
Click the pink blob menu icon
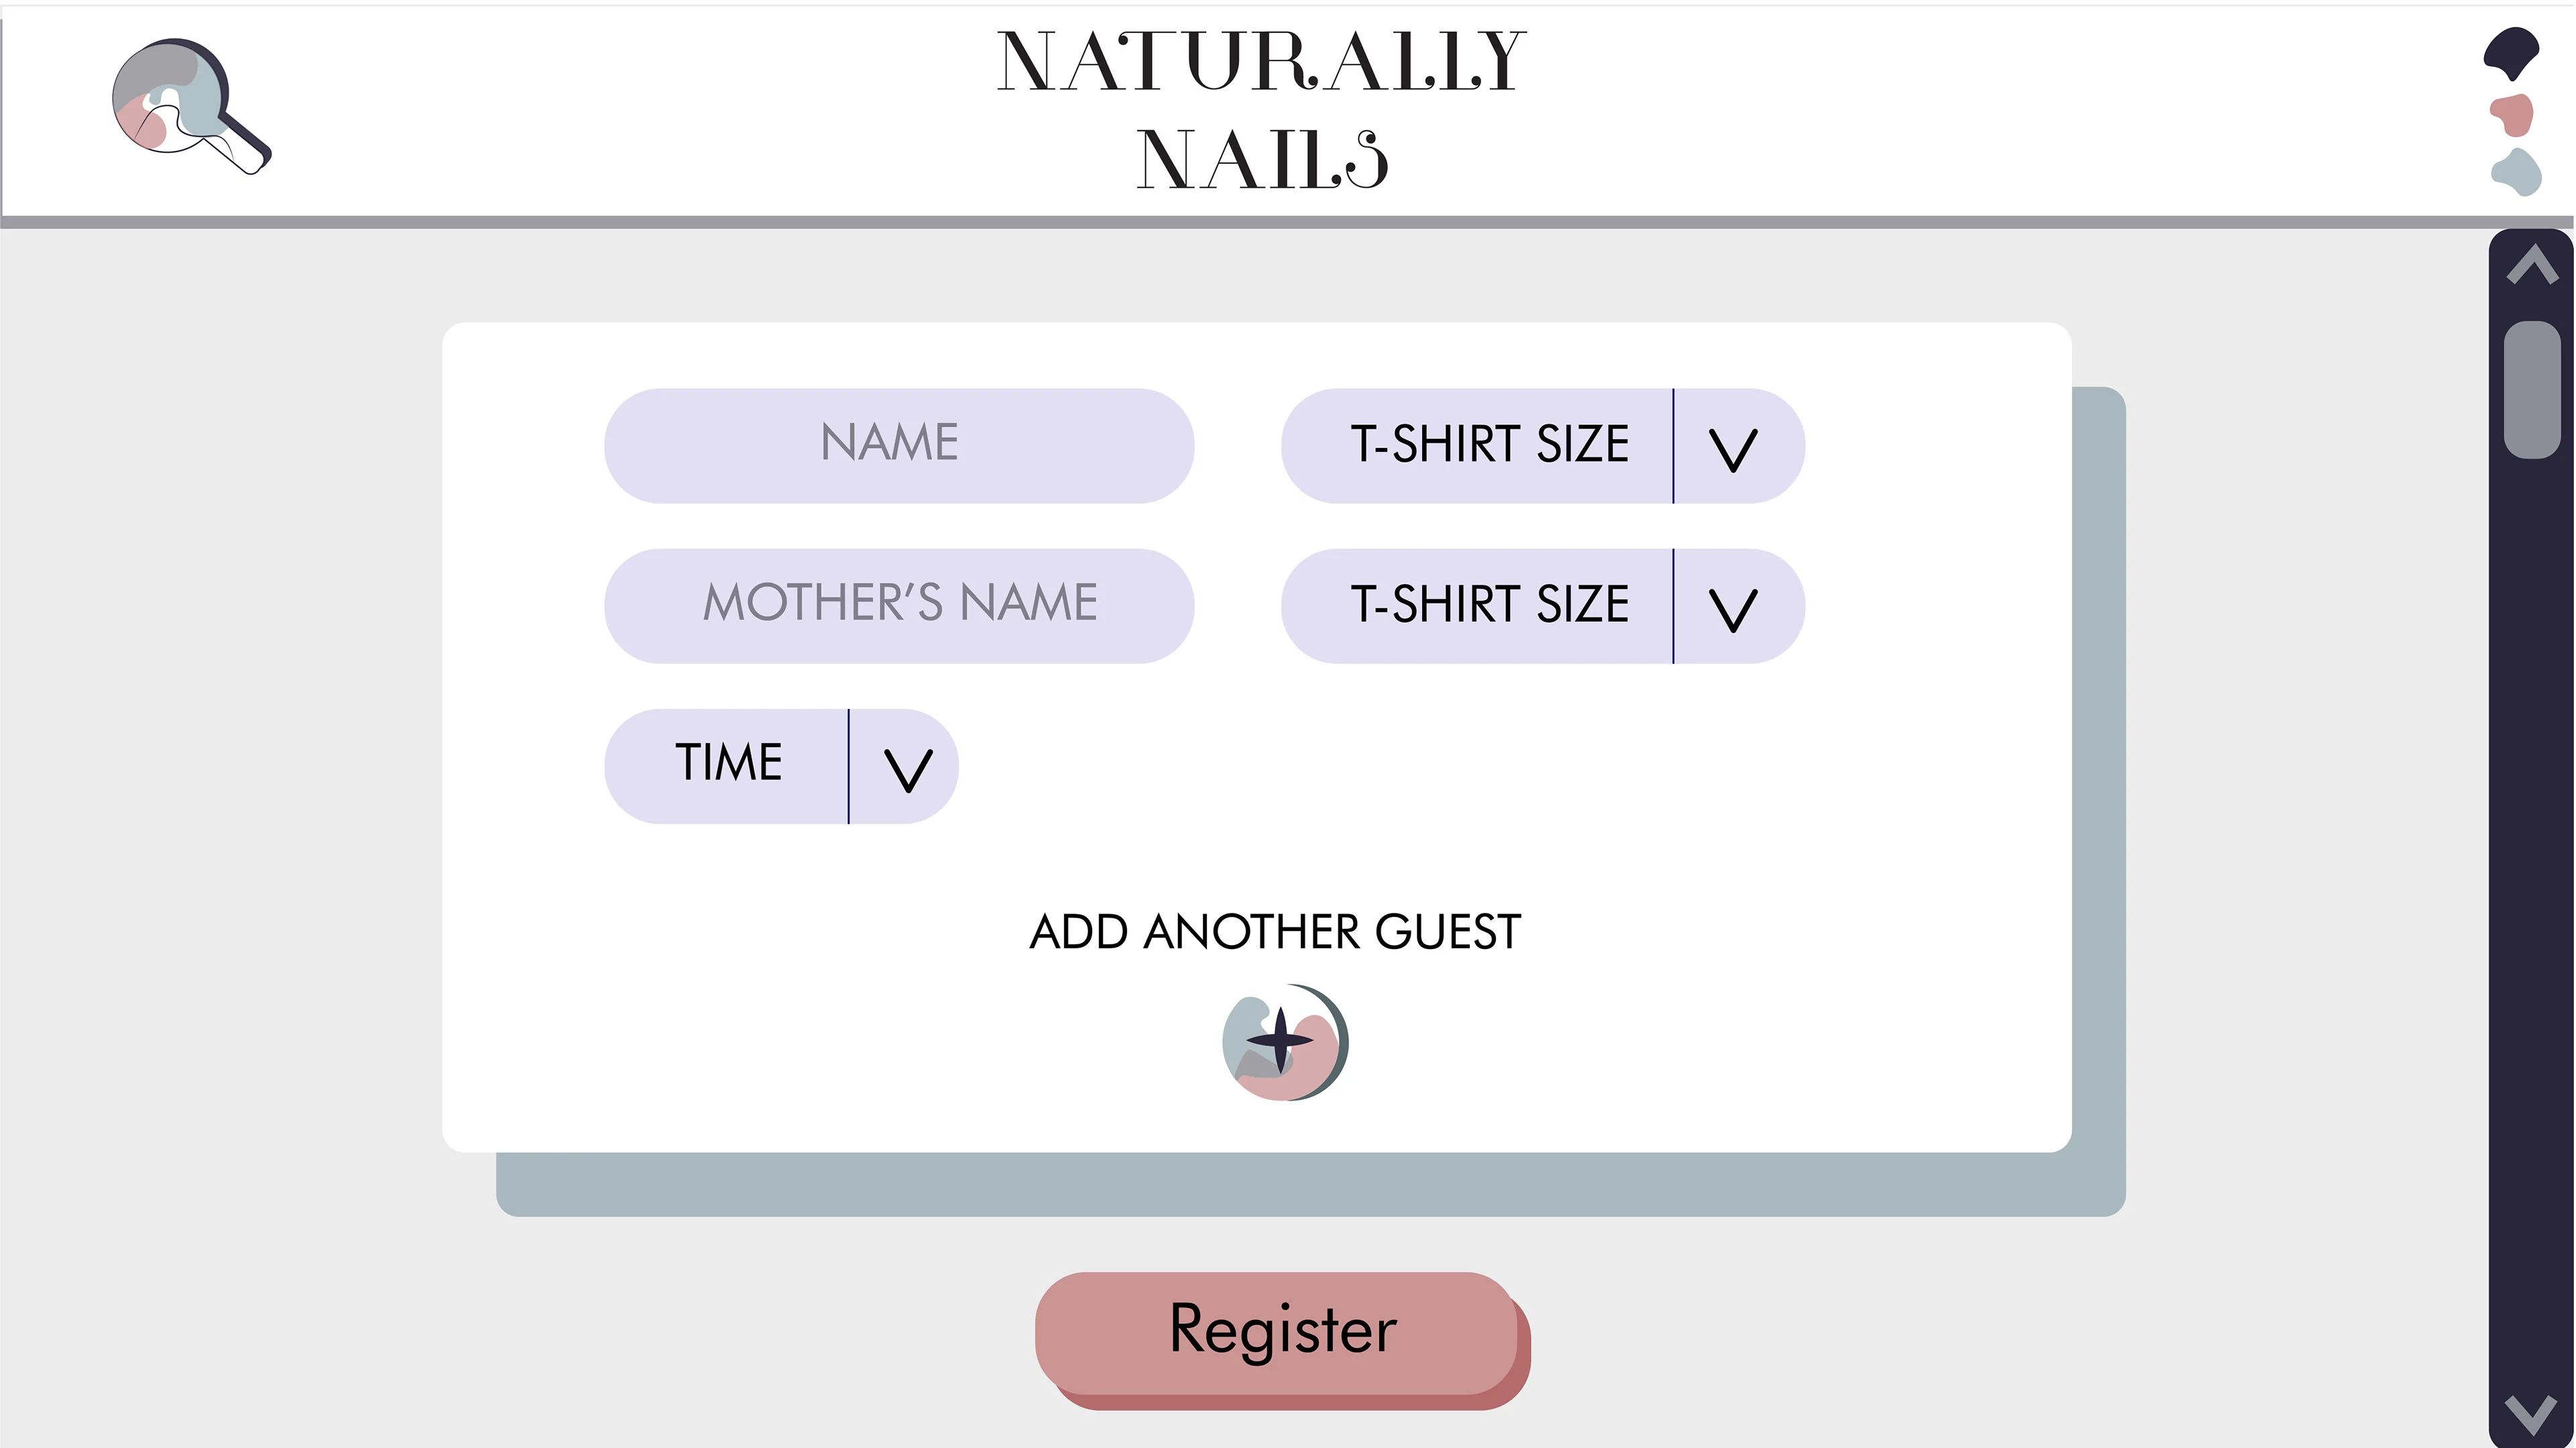[2512, 114]
